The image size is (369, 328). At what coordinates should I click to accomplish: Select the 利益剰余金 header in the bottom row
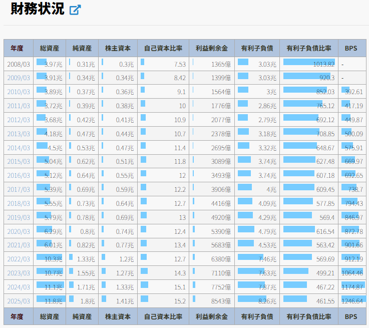tap(211, 316)
